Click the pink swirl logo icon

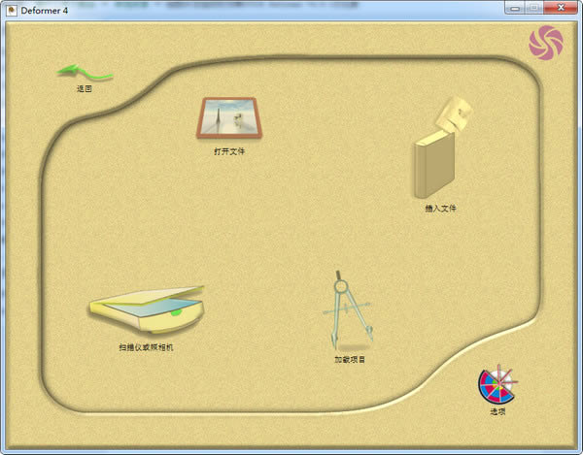click(545, 42)
